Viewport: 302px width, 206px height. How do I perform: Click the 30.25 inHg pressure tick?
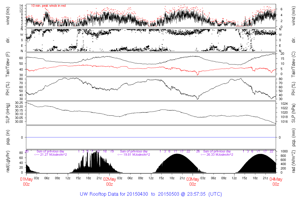(19, 103)
